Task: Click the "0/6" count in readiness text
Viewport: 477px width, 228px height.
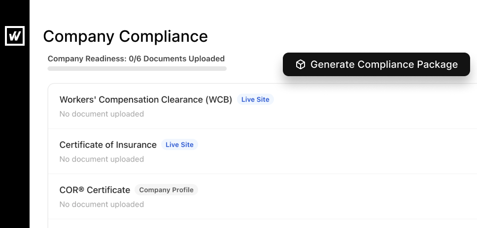Action: point(135,58)
